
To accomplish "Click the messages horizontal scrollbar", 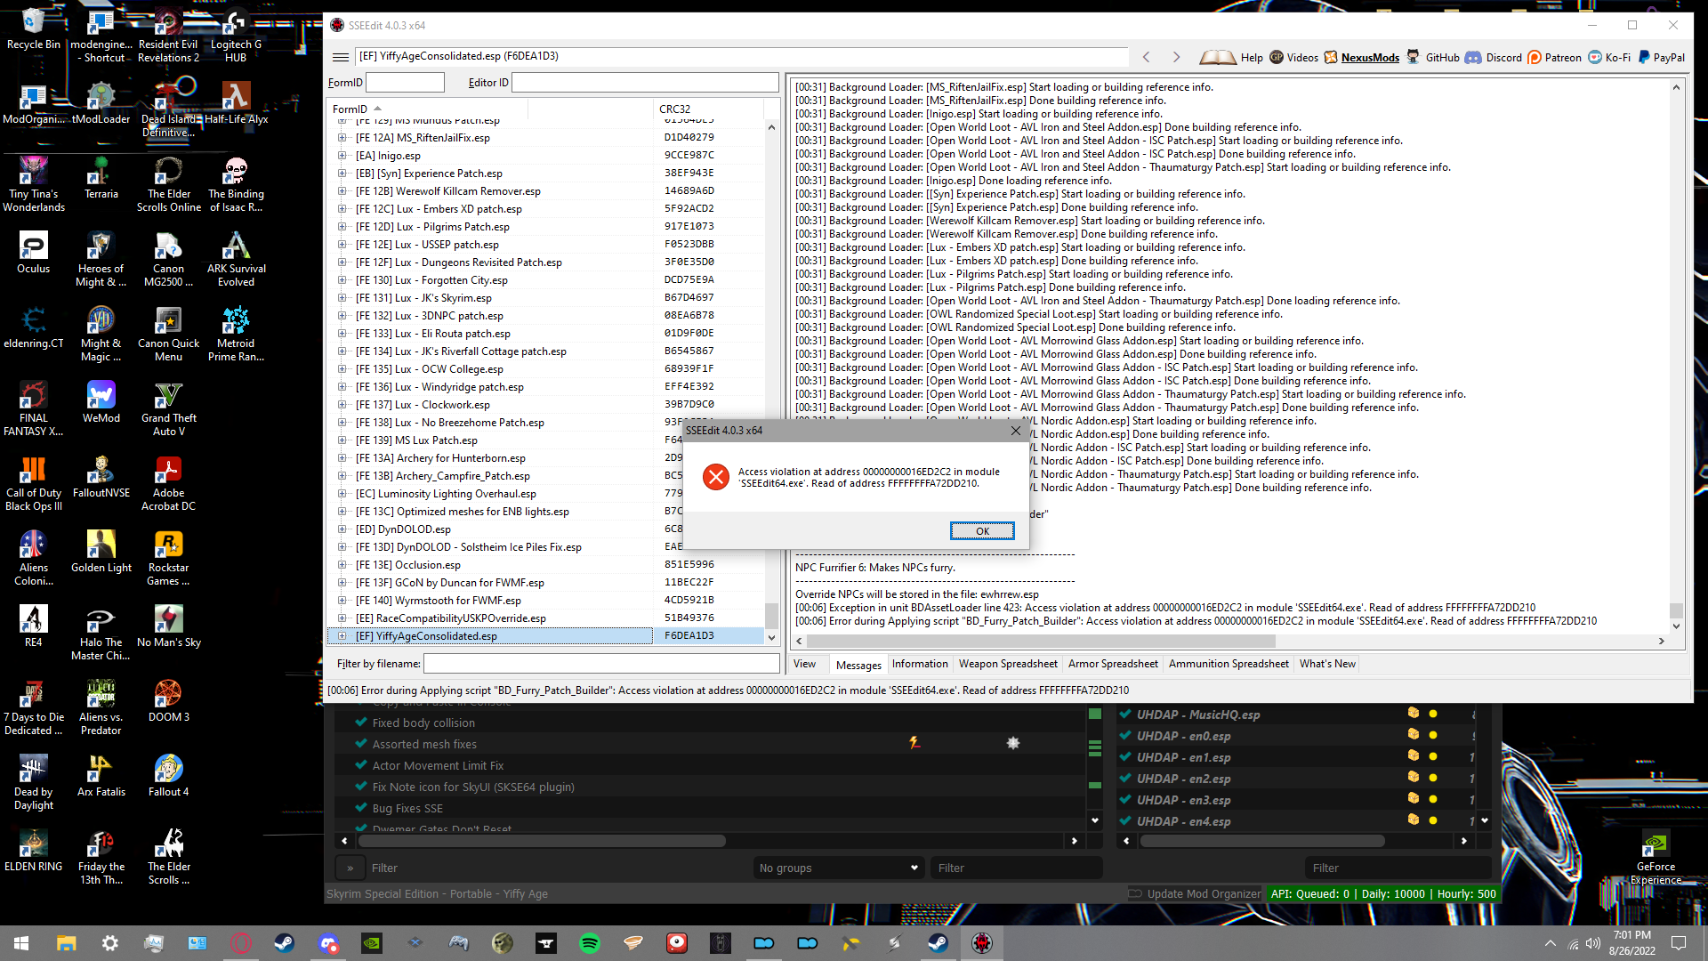I will [1041, 641].
